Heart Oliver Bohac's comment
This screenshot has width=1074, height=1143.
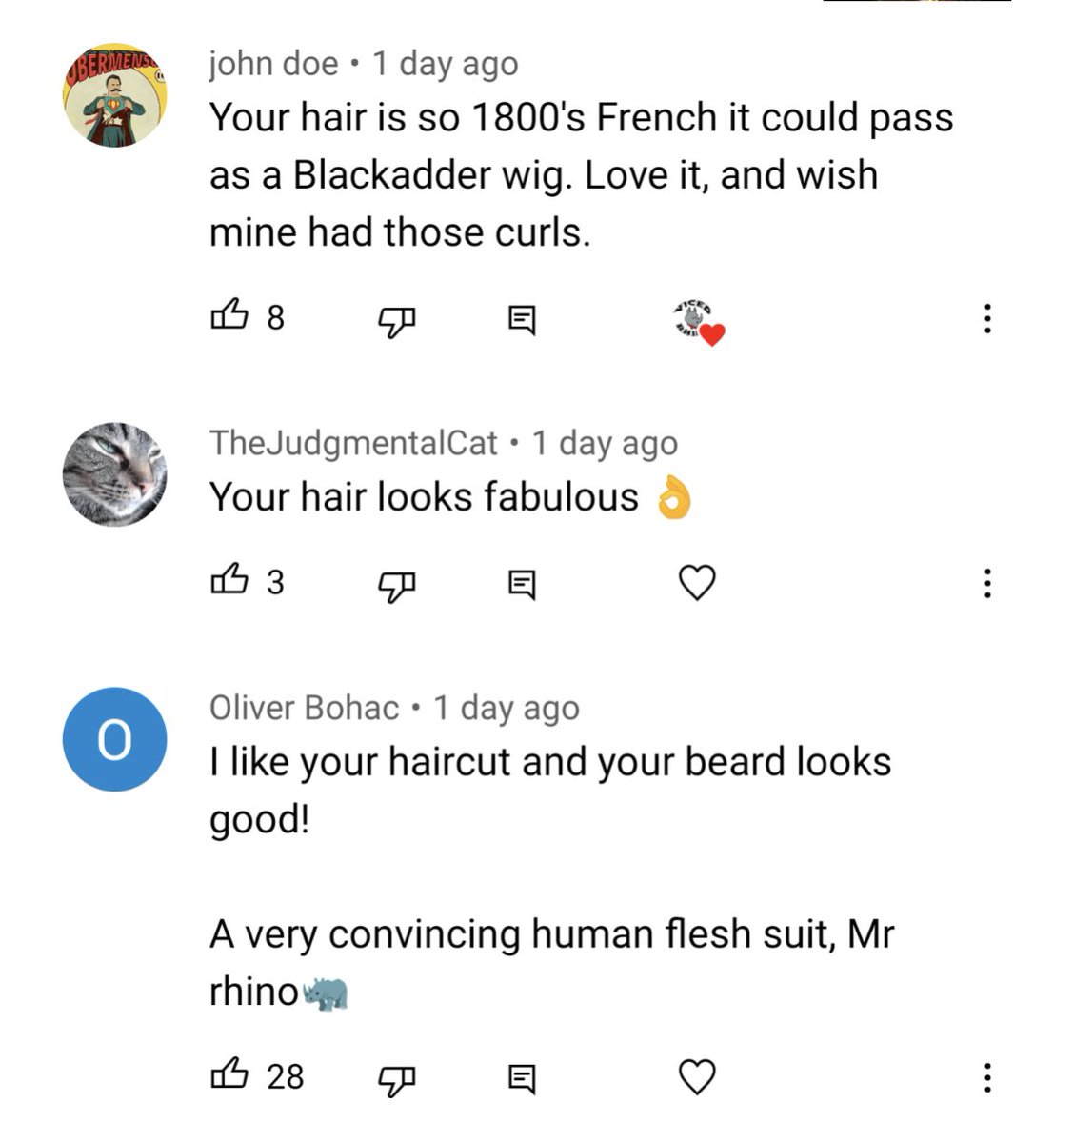point(697,1077)
